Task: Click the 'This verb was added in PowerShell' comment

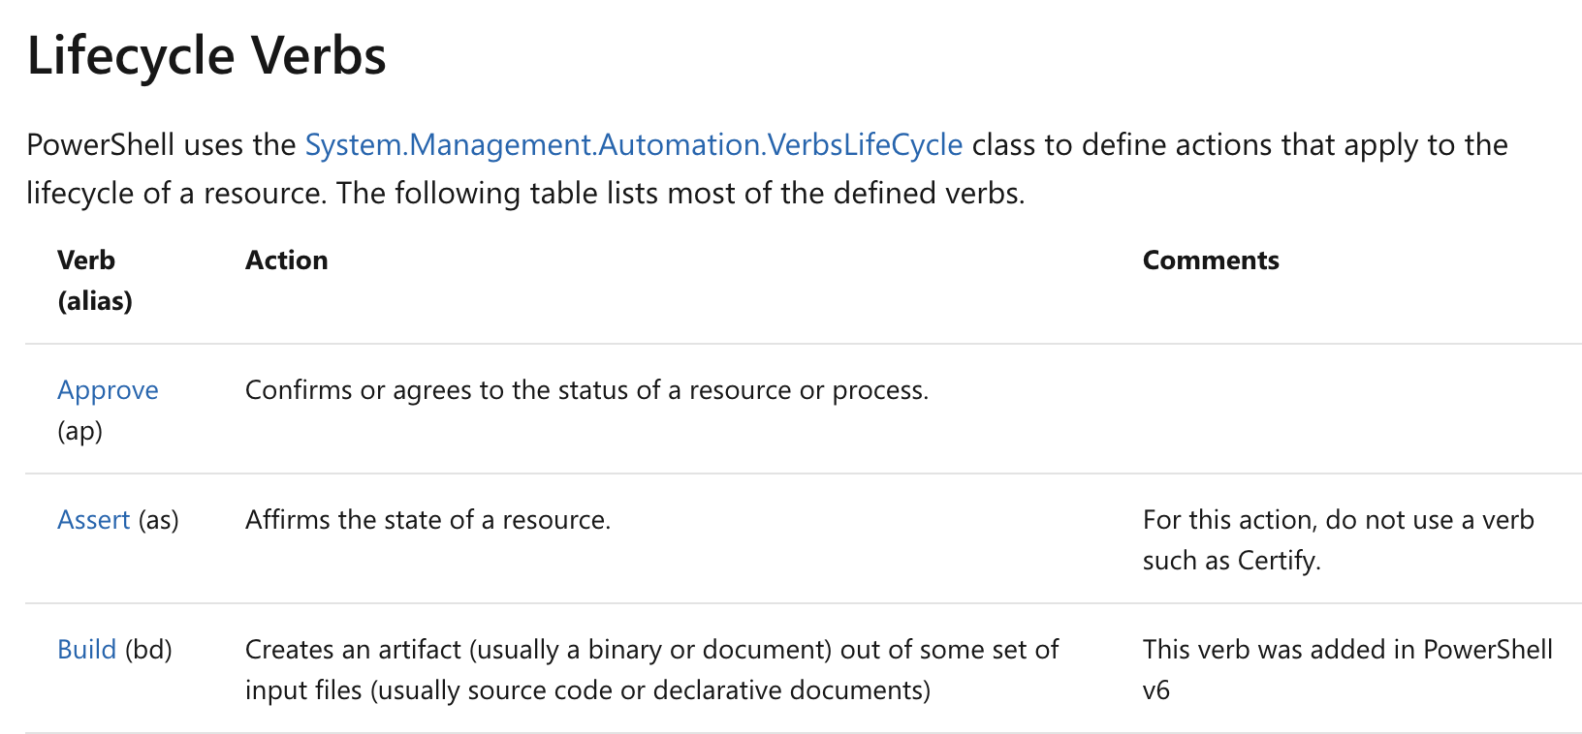Action: tap(1347, 650)
